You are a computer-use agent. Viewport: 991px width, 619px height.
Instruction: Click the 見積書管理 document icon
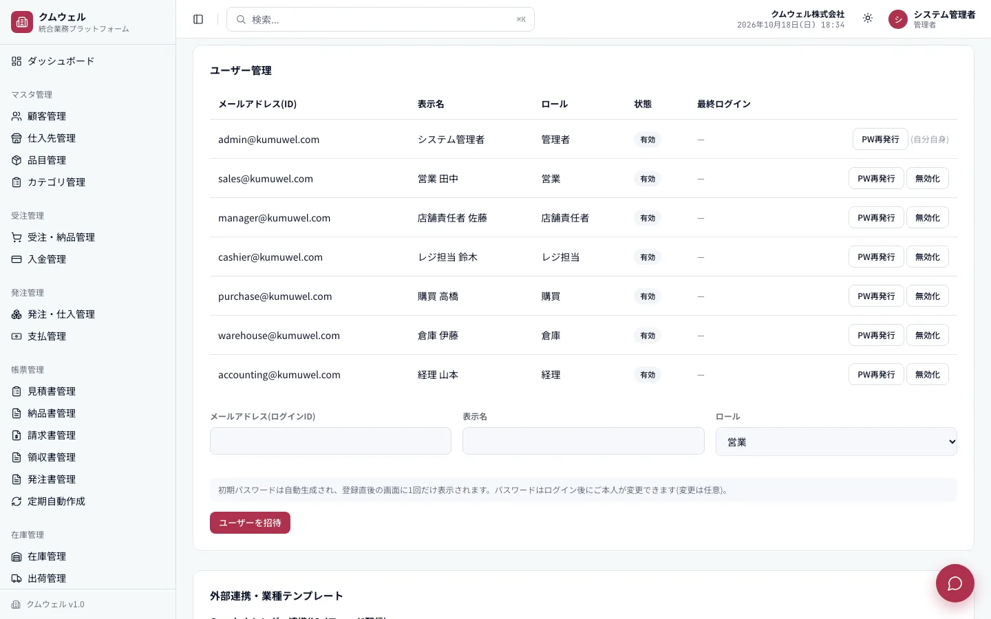[x=17, y=391]
